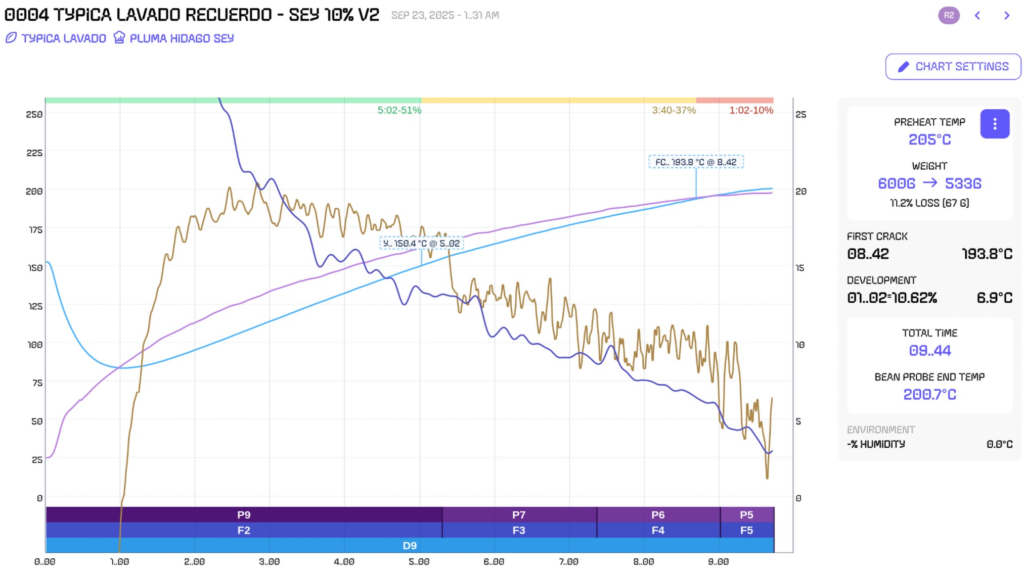Click the Chart Settings button
1025x569 pixels.
(953, 67)
